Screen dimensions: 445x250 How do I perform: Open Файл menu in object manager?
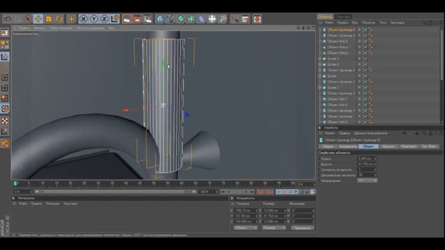[329, 23]
